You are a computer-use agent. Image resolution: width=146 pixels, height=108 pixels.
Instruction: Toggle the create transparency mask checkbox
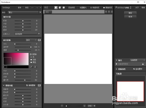pos(117,64)
